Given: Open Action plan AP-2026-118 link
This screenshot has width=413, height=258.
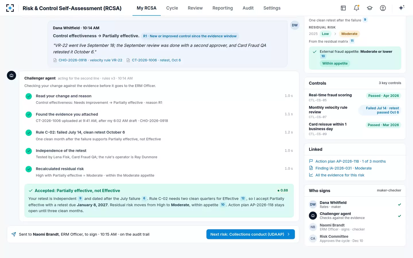Looking at the screenshot, I should (x=350, y=161).
